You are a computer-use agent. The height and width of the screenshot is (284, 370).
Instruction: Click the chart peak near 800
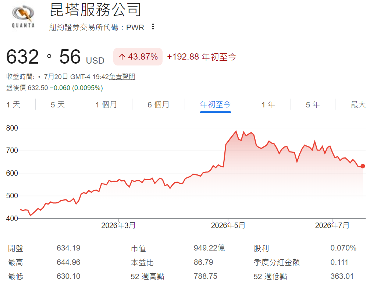[236, 131]
